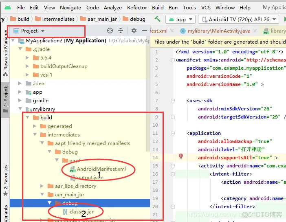
Task: Open the View menu
Action: pyautogui.click(x=49, y=8)
